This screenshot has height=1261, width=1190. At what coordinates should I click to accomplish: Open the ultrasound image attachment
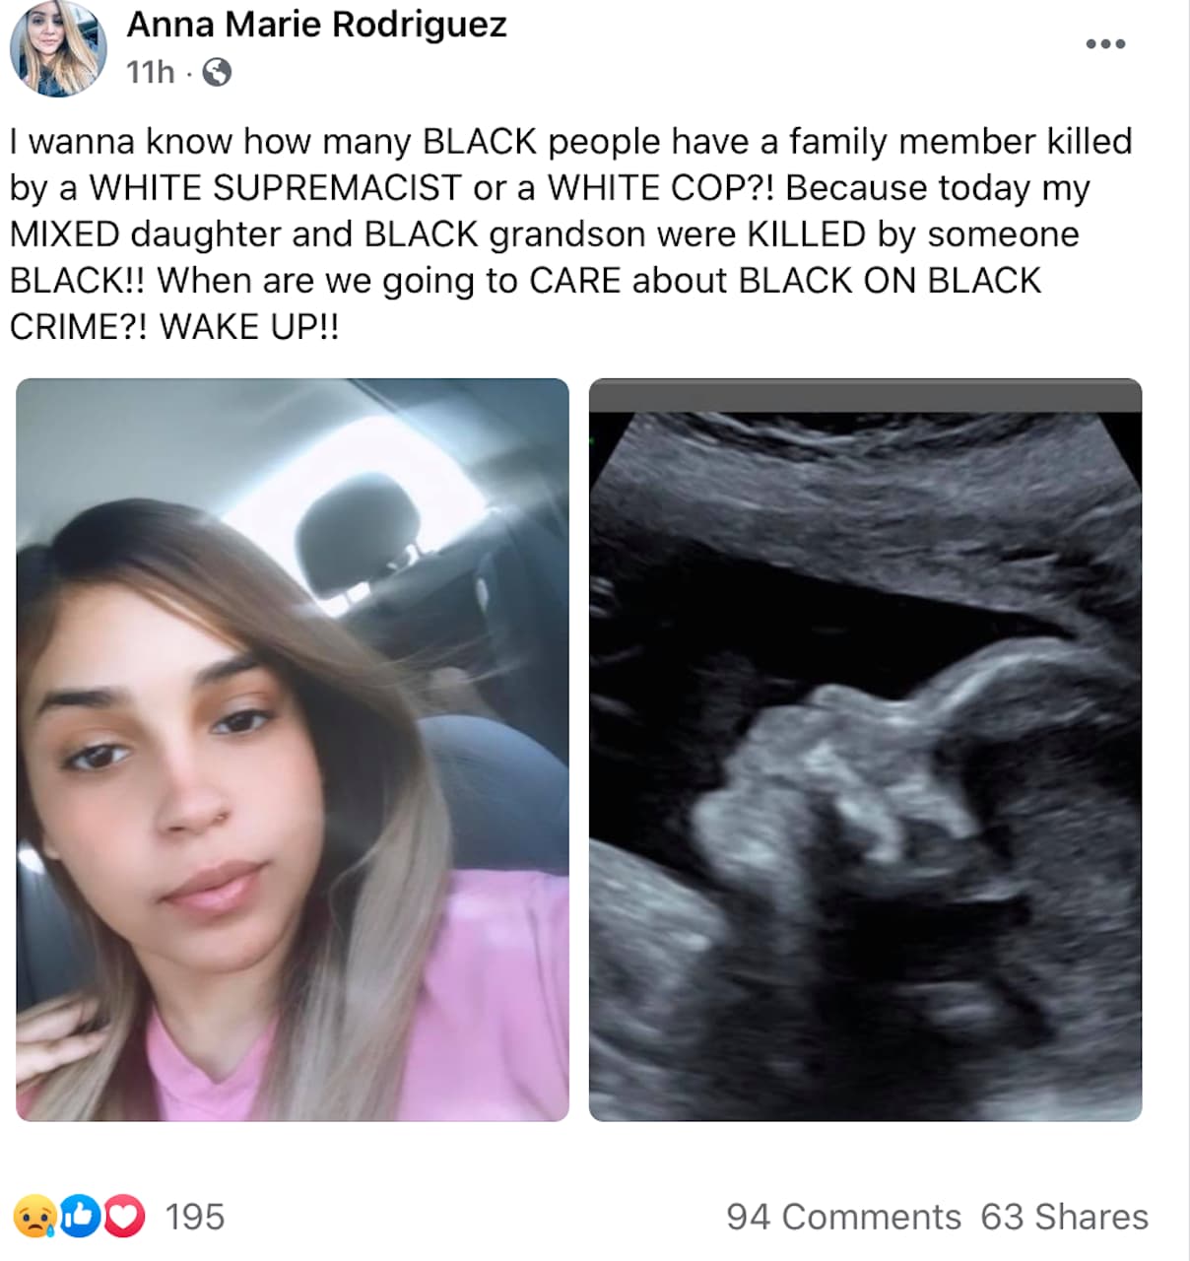click(865, 750)
